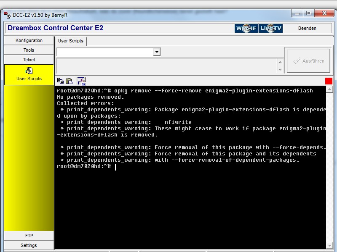Click the paste clipboard icon
The height and width of the screenshot is (252, 337).
(x=69, y=81)
